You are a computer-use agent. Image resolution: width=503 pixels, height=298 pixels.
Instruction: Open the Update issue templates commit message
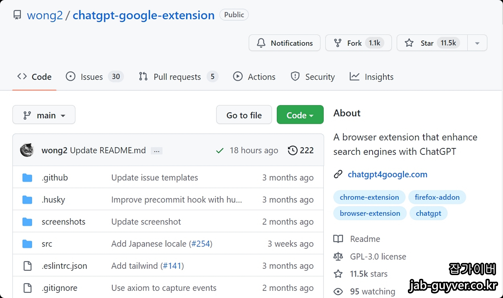(x=155, y=178)
